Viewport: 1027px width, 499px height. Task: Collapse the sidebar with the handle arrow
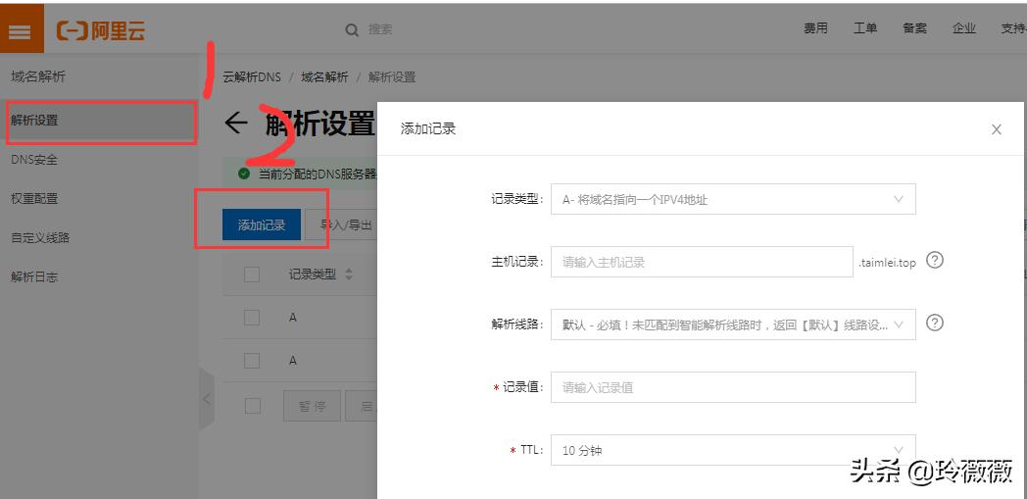click(x=207, y=398)
